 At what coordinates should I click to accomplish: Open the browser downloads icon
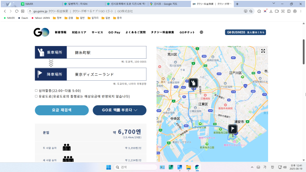(x=271, y=11)
